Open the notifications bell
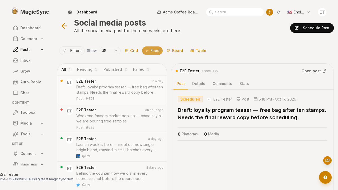This screenshot has width=338, height=190. click(x=279, y=12)
